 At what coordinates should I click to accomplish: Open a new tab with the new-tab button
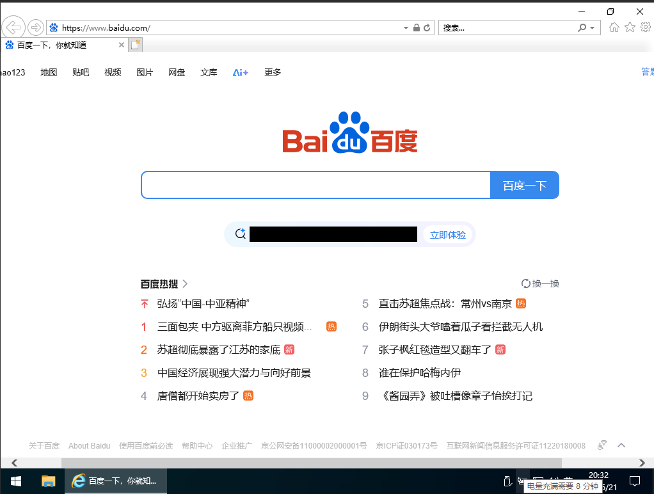[135, 45]
